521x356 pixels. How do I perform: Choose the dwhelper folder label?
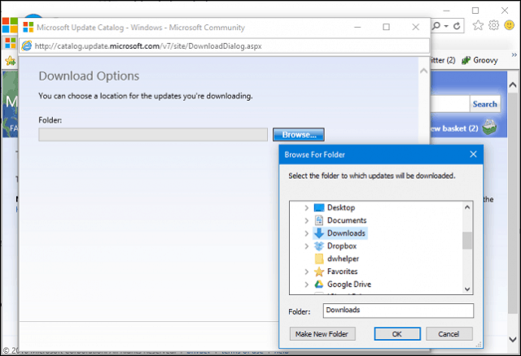coord(343,258)
